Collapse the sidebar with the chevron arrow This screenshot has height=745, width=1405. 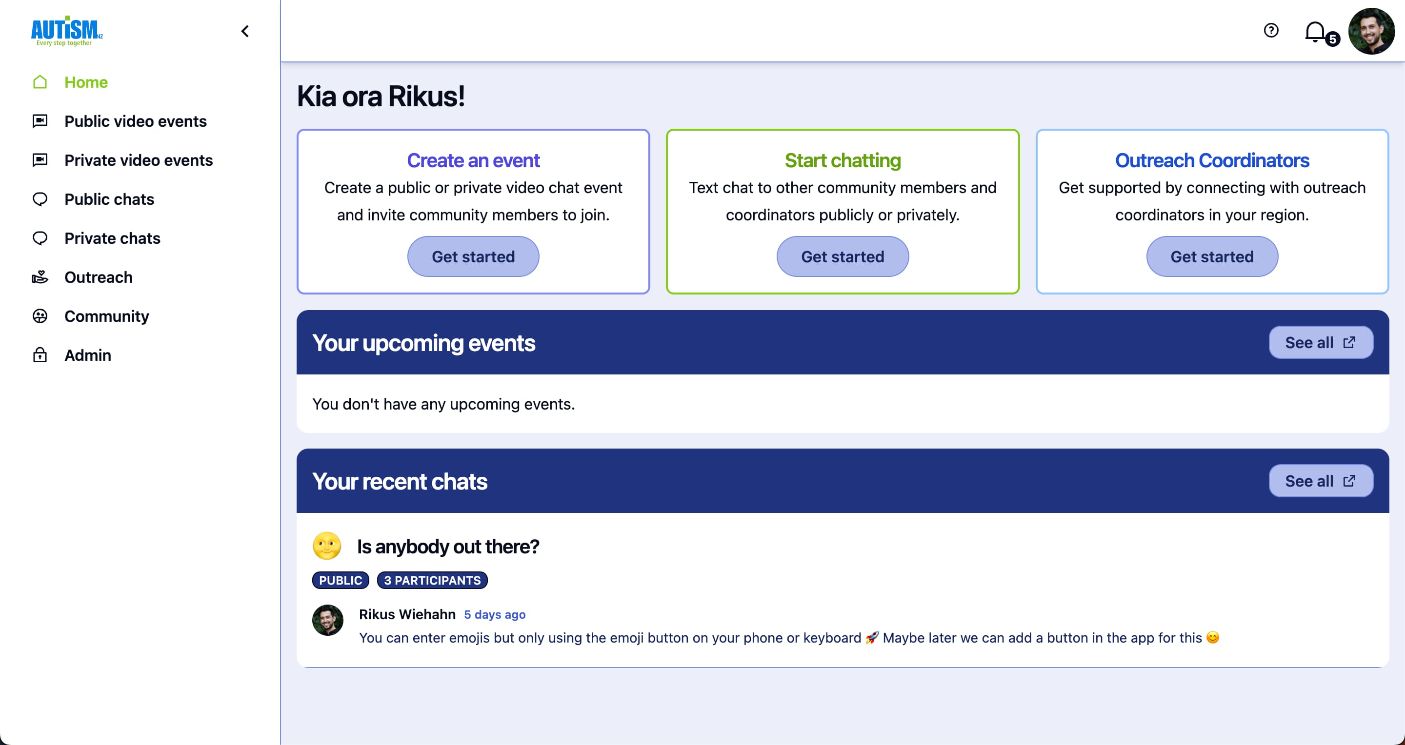245,32
